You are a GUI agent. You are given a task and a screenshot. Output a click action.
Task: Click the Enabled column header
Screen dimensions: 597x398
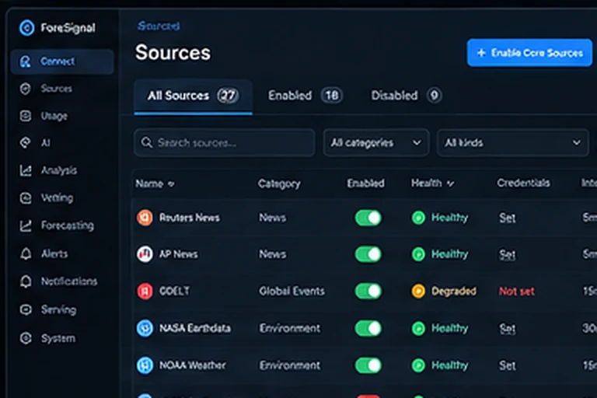pyautogui.click(x=365, y=183)
